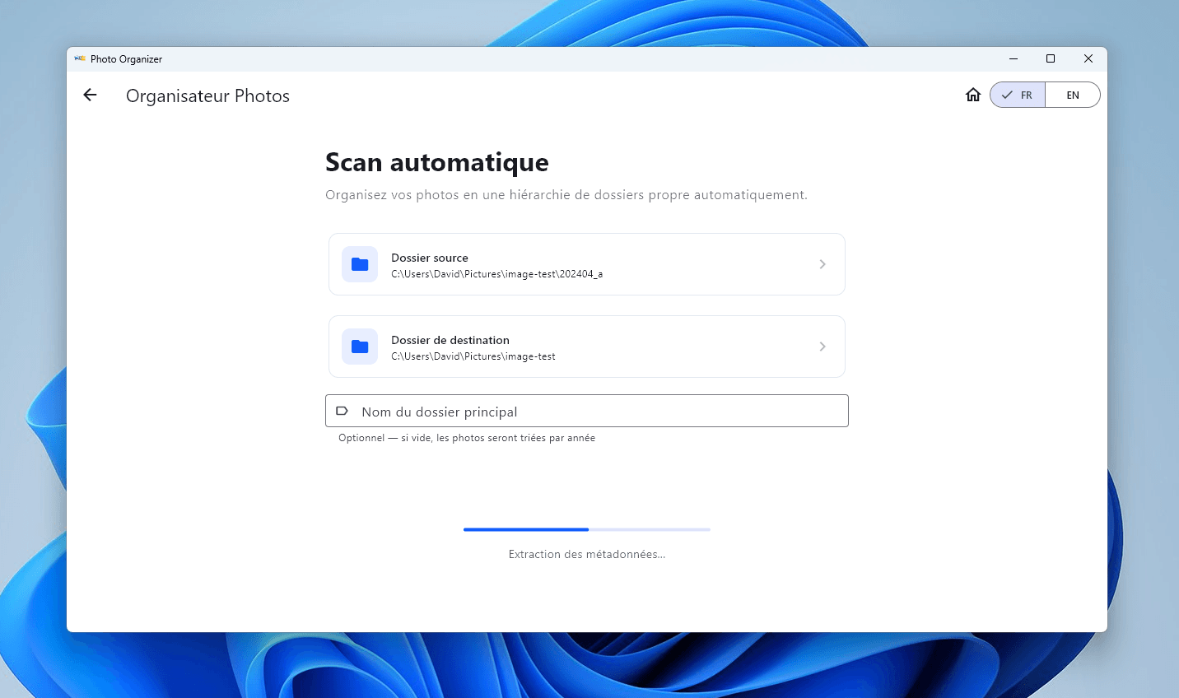Screen dimensions: 1179x698
Task: Select the card labeled Dossier source
Action: 586,264
